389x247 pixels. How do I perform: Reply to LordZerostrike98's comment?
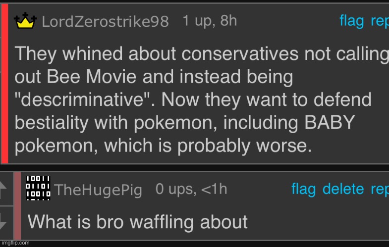pyautogui.click(x=380, y=21)
